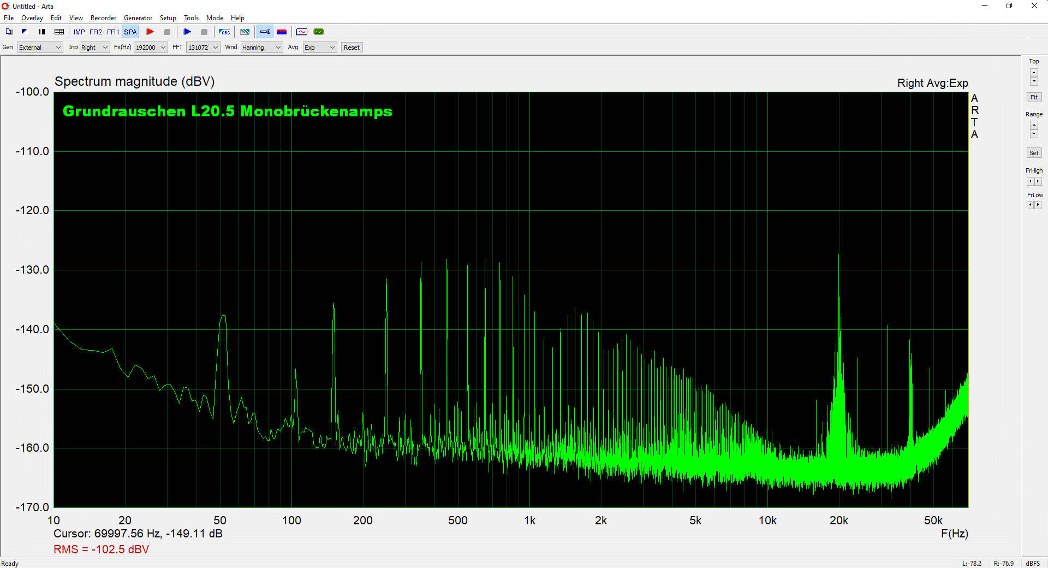Start recording with the red play icon
This screenshot has height=568, width=1048.
click(x=150, y=32)
